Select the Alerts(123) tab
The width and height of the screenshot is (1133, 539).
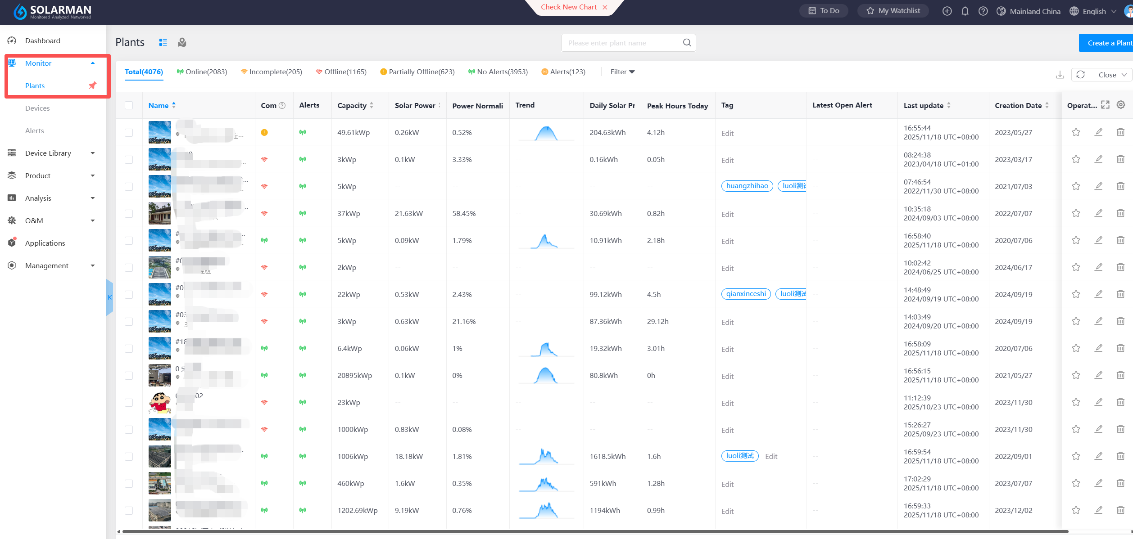[563, 72]
